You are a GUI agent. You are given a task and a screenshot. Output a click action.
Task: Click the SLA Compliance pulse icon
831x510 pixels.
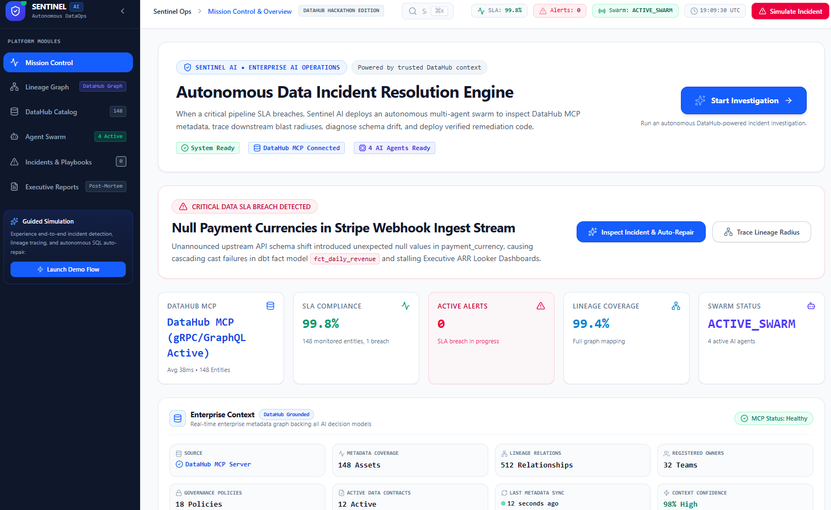(x=406, y=306)
